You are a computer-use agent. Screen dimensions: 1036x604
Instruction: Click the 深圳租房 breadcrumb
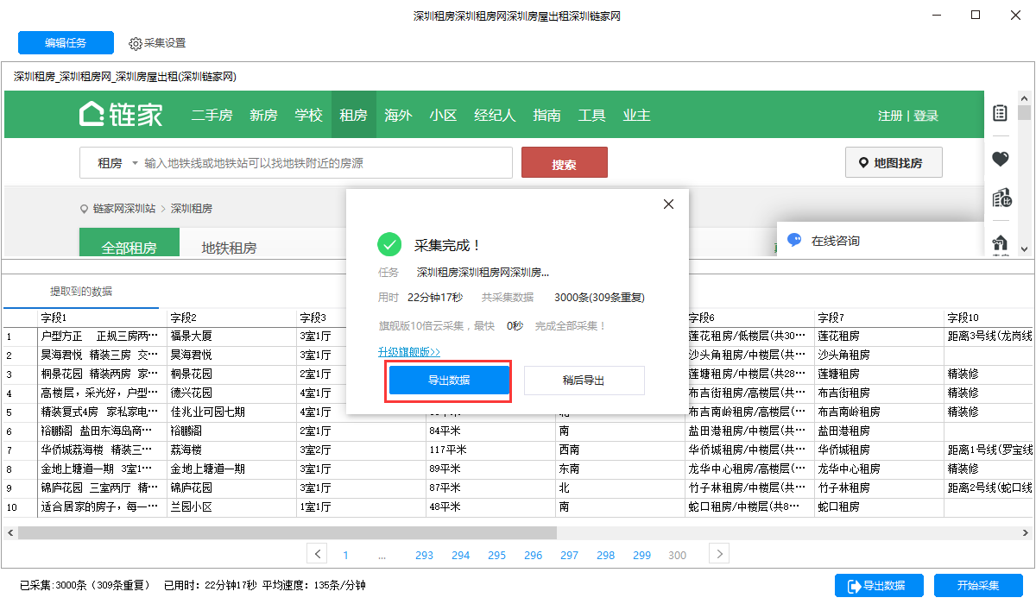tap(191, 209)
